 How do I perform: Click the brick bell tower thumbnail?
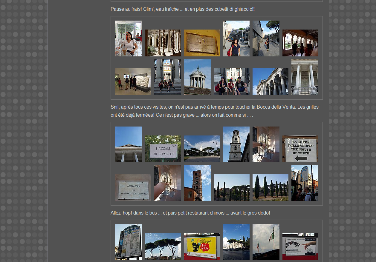point(197,183)
